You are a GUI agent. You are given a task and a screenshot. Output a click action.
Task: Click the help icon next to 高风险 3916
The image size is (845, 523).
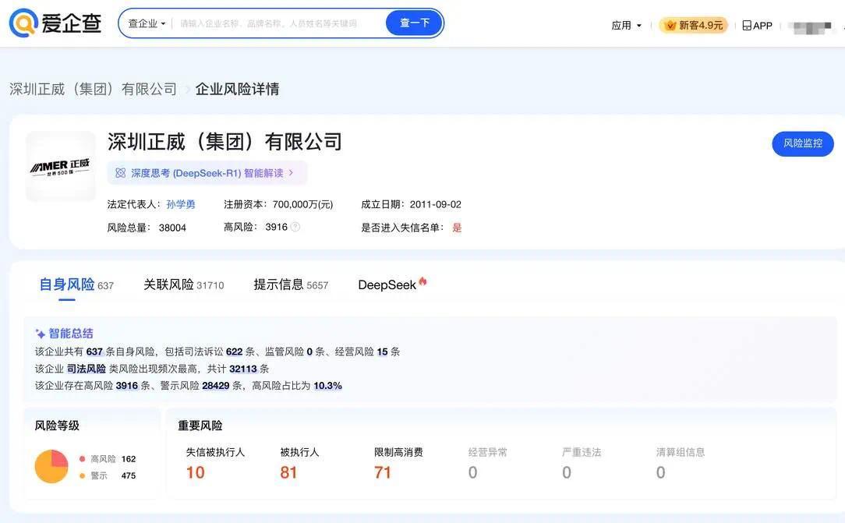tap(295, 228)
